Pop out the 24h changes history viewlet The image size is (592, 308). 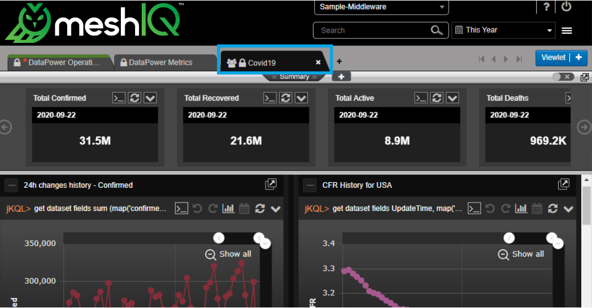click(x=271, y=184)
